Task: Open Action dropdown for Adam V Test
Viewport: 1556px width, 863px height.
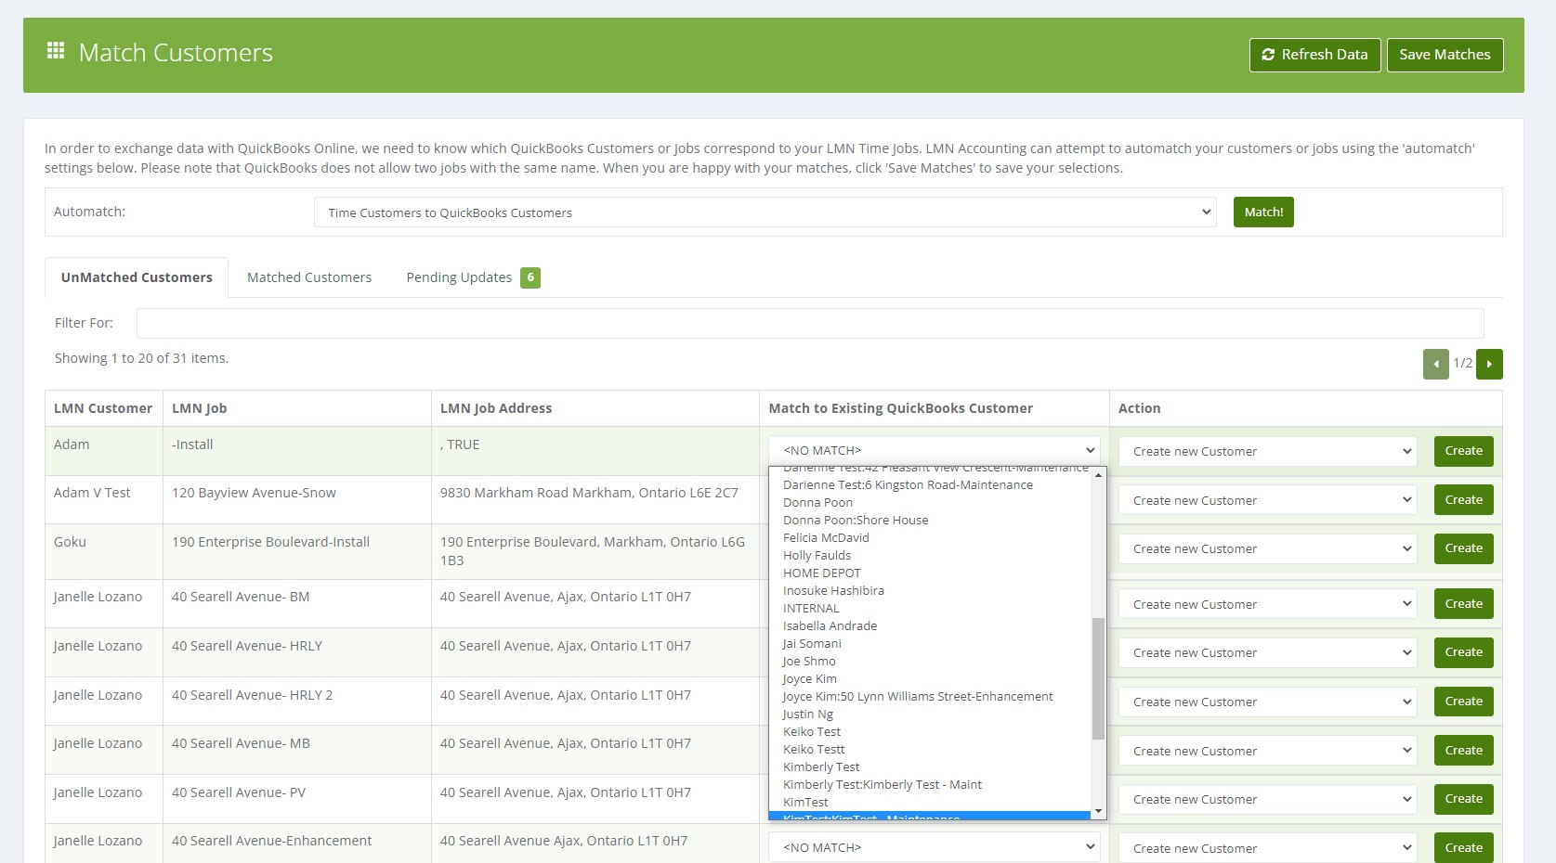Action: [x=1267, y=500]
